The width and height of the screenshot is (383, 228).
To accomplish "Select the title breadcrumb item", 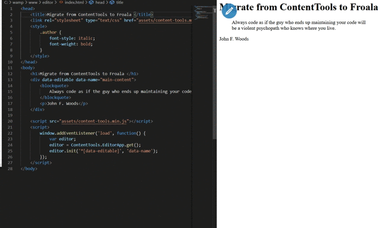I will click(120, 2).
